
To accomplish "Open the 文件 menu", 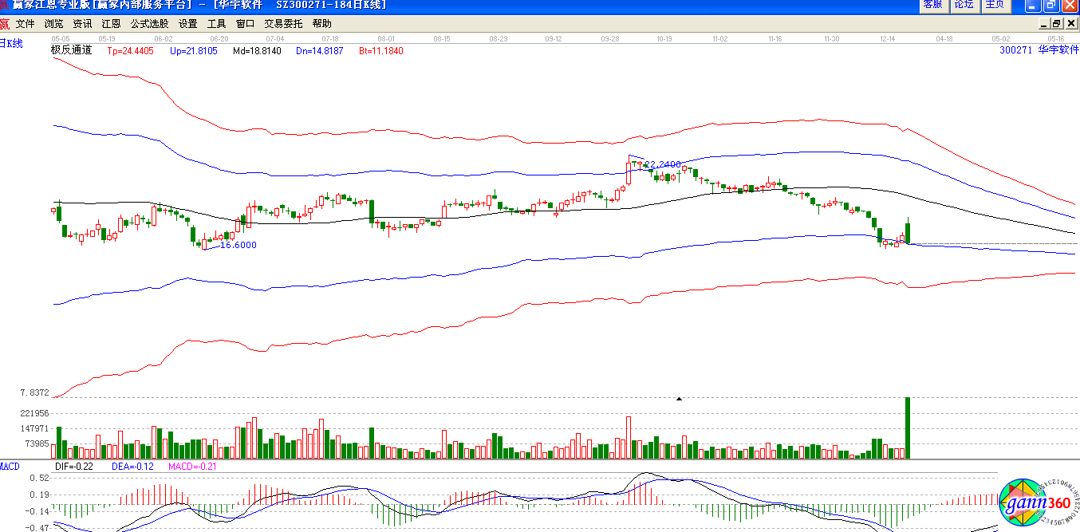I will click(x=25, y=24).
